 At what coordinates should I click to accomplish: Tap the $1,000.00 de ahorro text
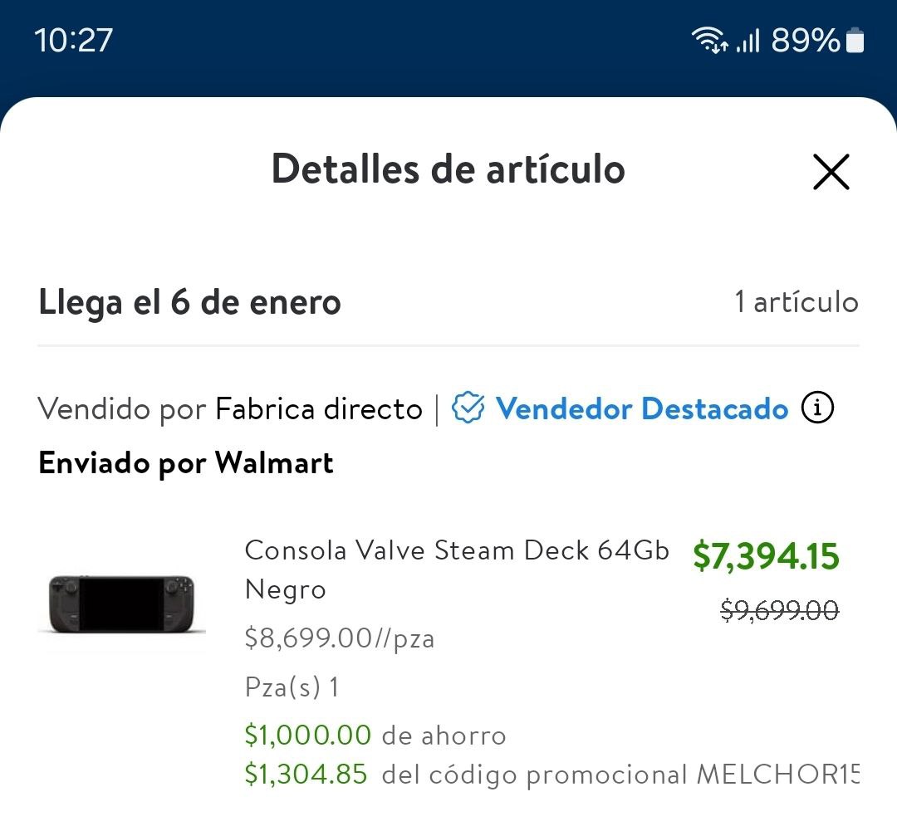(x=375, y=736)
